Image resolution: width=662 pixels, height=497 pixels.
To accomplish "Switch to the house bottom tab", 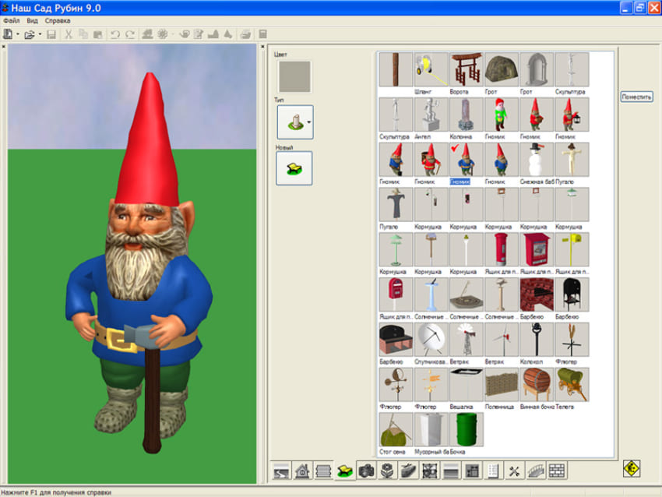I will coord(302,471).
